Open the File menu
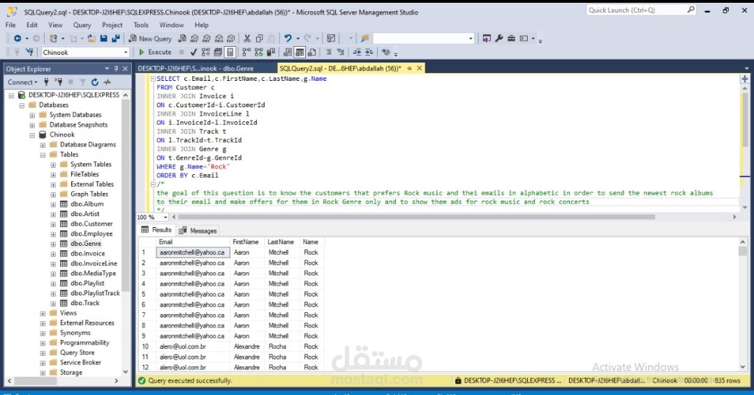754x395 pixels. pyautogui.click(x=10, y=25)
